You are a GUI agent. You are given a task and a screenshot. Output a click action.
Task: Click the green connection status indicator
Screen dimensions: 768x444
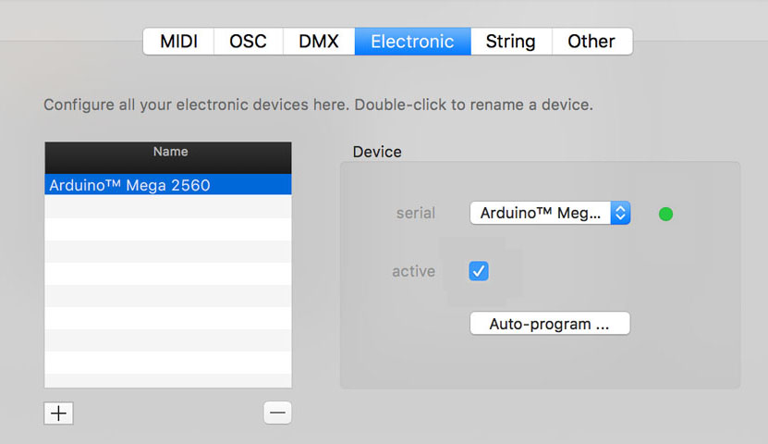[665, 215]
